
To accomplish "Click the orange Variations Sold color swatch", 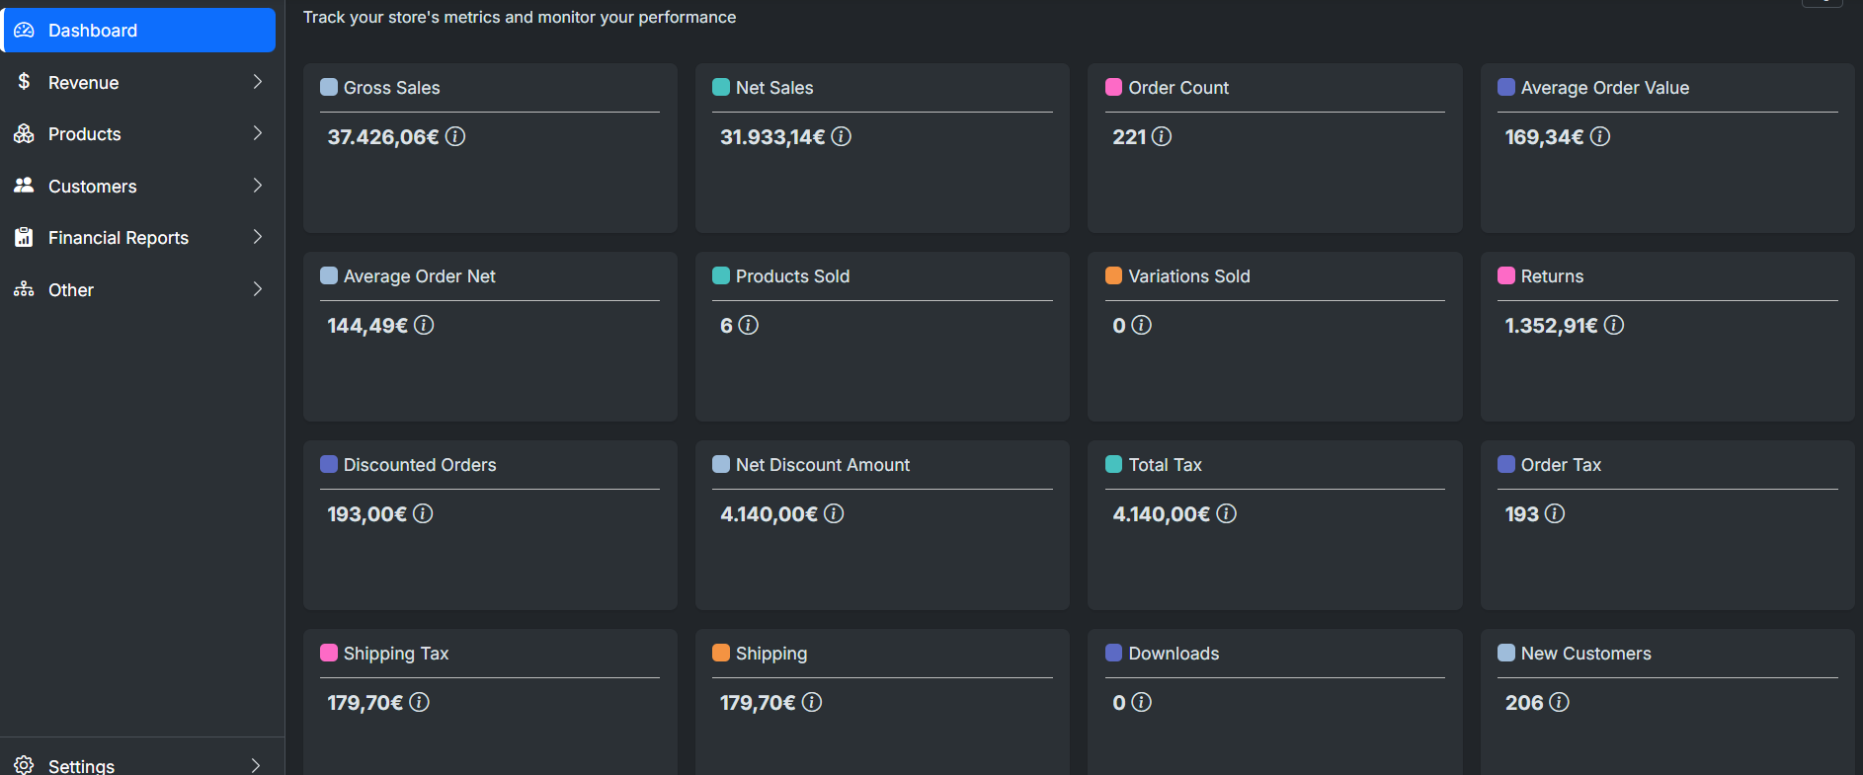I will pos(1113,275).
